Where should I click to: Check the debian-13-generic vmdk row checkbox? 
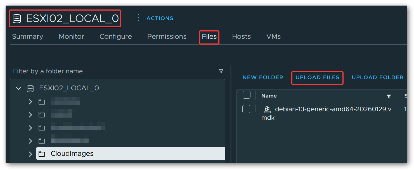(246, 109)
